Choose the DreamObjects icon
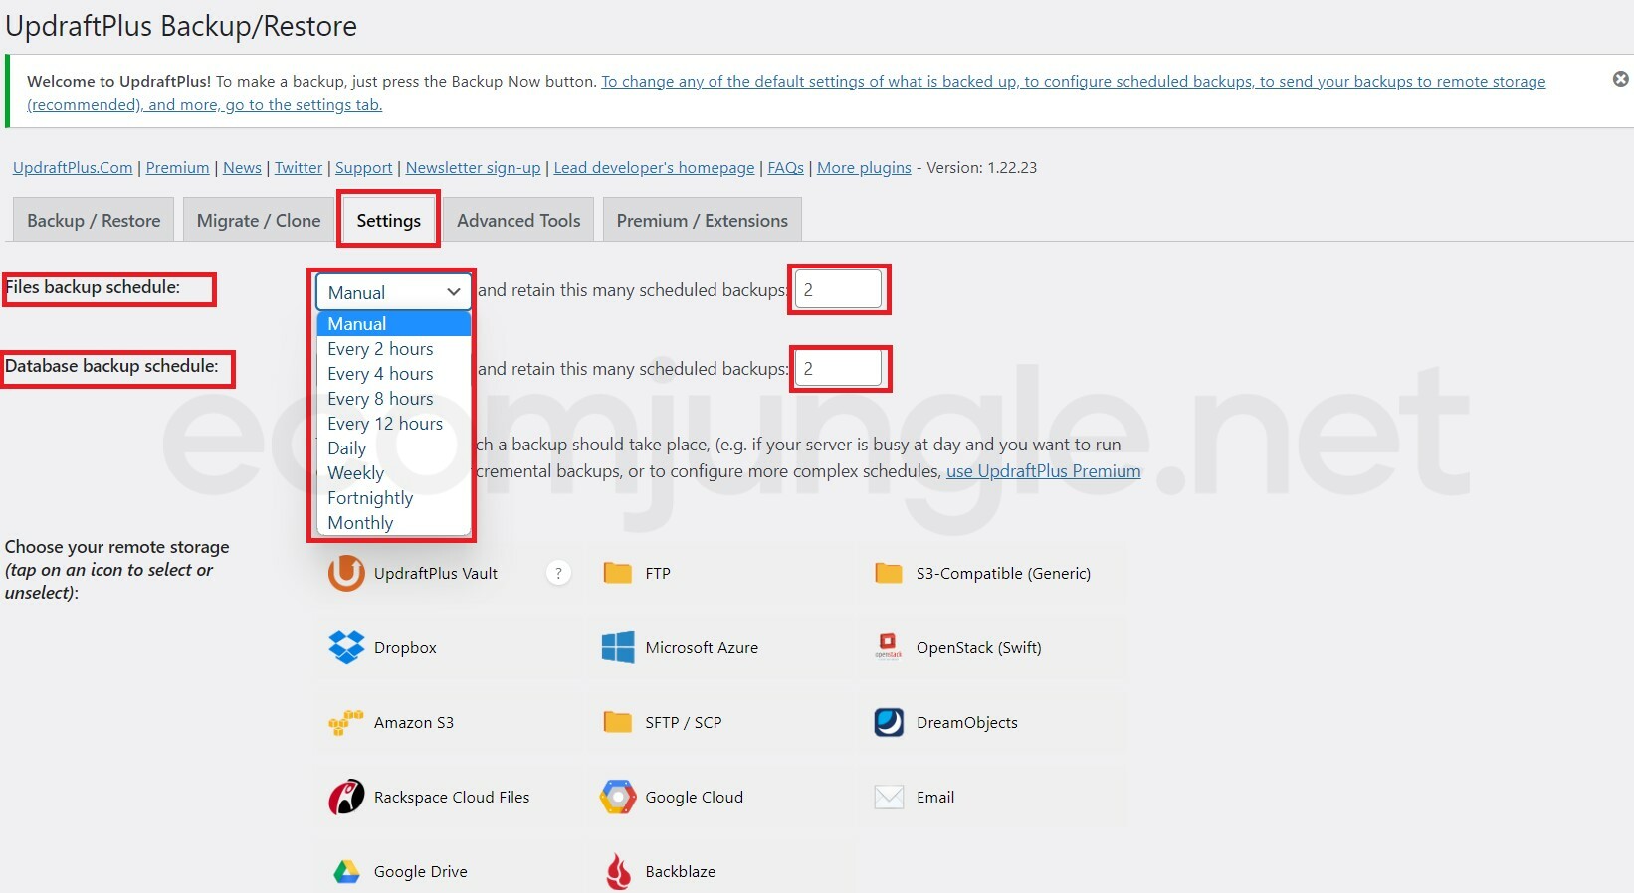Screen dimensions: 1634x893 tap(889, 722)
